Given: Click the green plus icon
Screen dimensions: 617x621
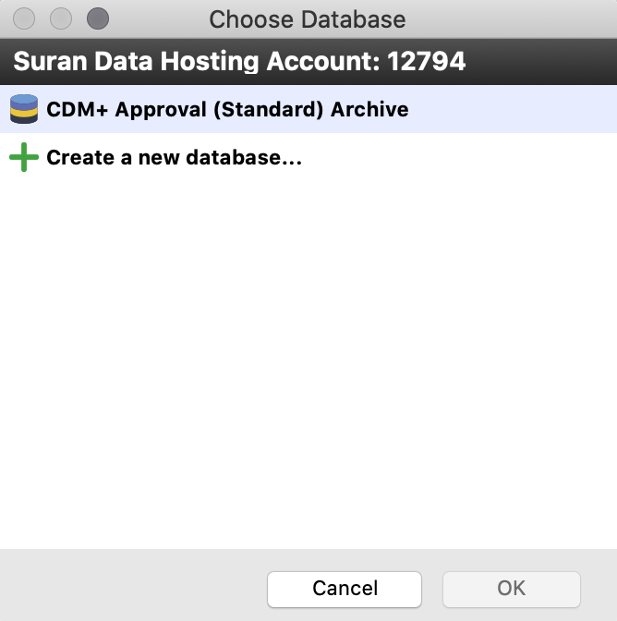Looking at the screenshot, I should point(24,157).
